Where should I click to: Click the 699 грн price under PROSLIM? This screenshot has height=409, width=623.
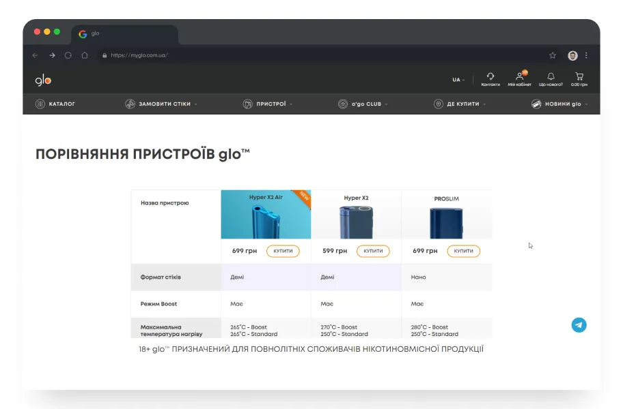(x=425, y=251)
